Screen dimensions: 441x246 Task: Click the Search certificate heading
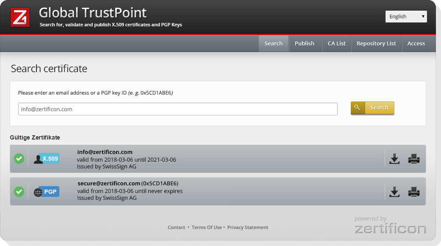tap(49, 69)
